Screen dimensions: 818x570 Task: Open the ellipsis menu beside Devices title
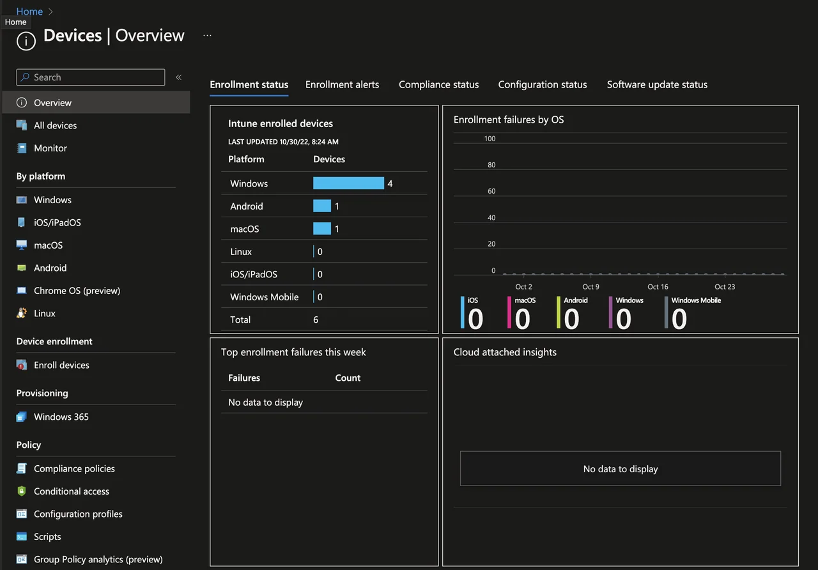click(x=207, y=36)
